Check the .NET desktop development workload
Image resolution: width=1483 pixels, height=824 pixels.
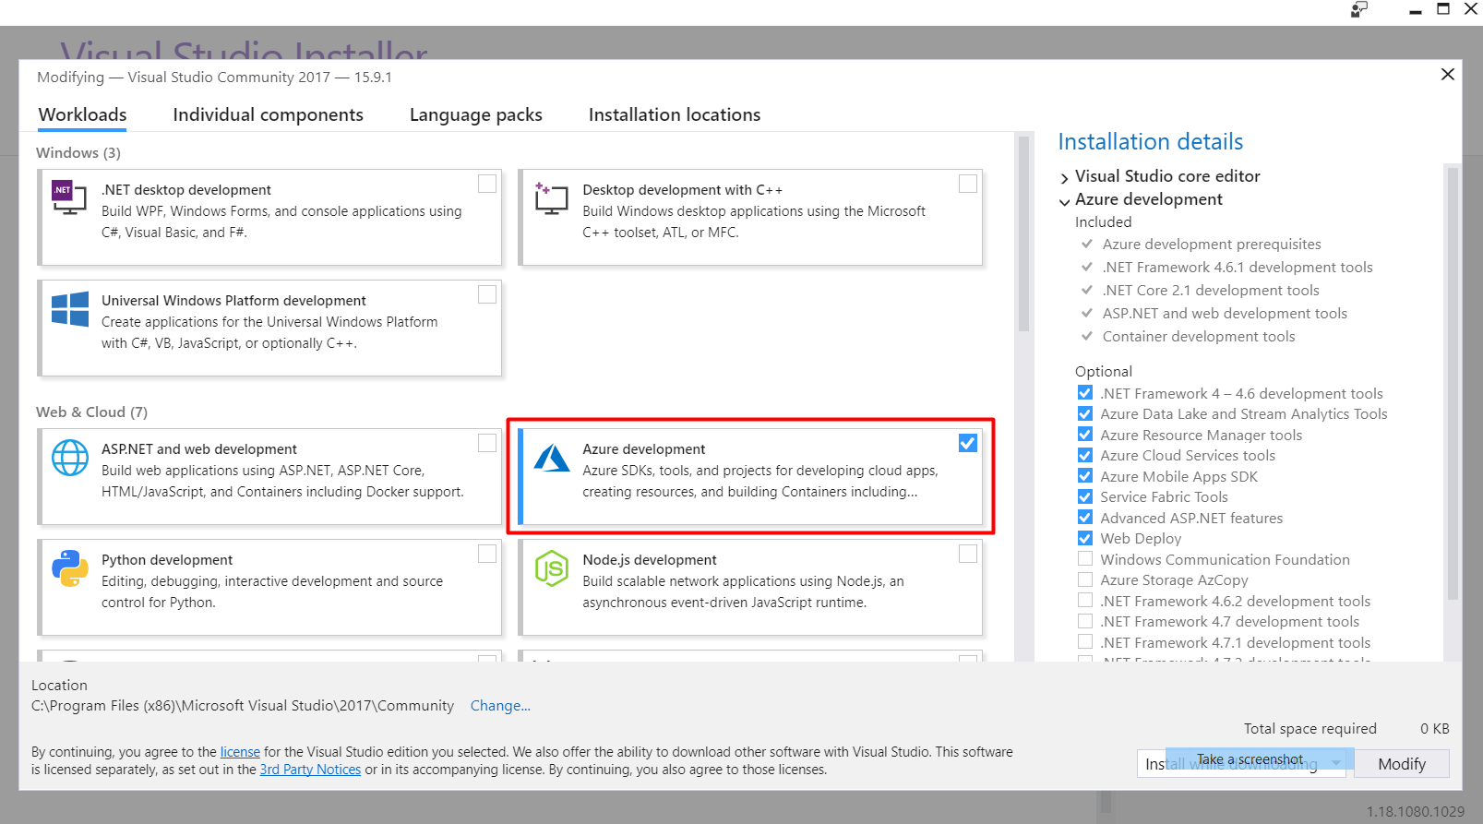point(487,184)
